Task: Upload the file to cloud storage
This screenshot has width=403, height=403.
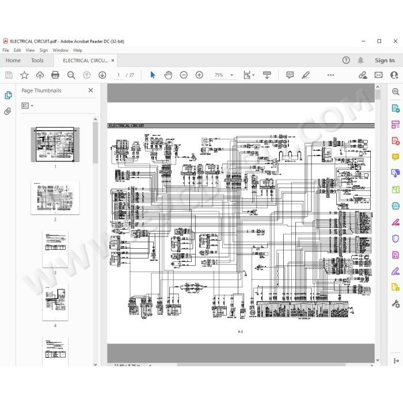Action: (40, 75)
